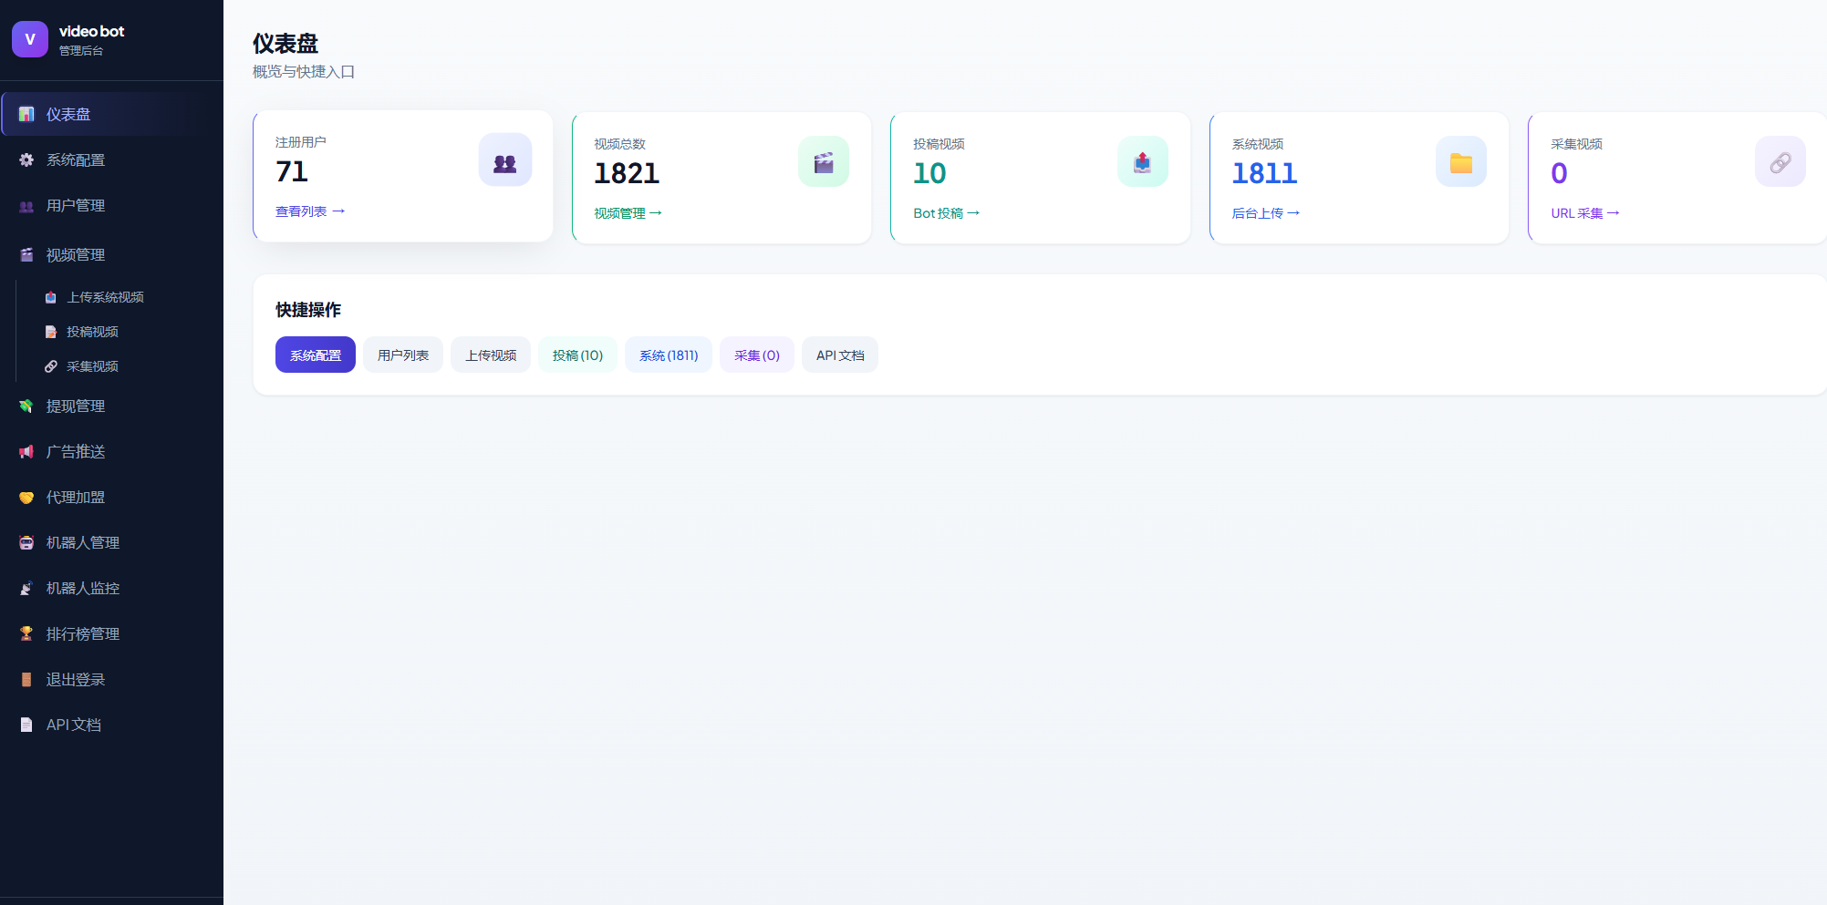Screen dimensions: 1827x905
Task: Open 提现管理 in sidebar menu
Action: coord(75,406)
